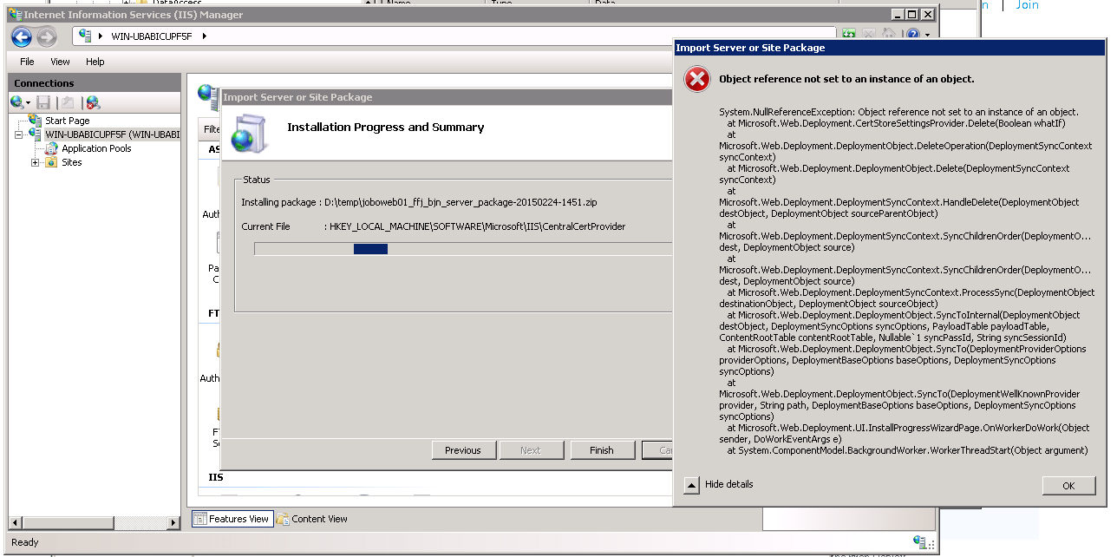Viewport: 1117px width, 557px height.
Task: Click the Finish button in the wizard
Action: (x=602, y=449)
